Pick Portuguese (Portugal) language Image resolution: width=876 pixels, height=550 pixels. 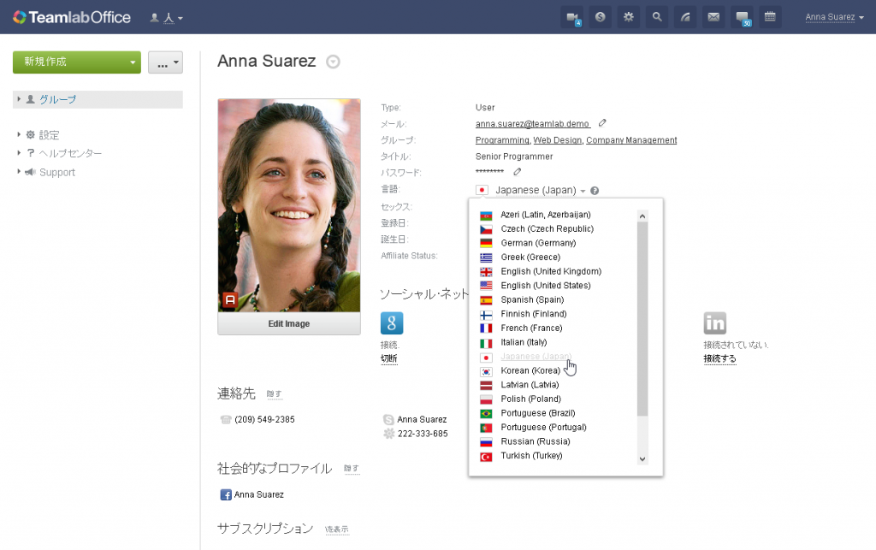[543, 427]
